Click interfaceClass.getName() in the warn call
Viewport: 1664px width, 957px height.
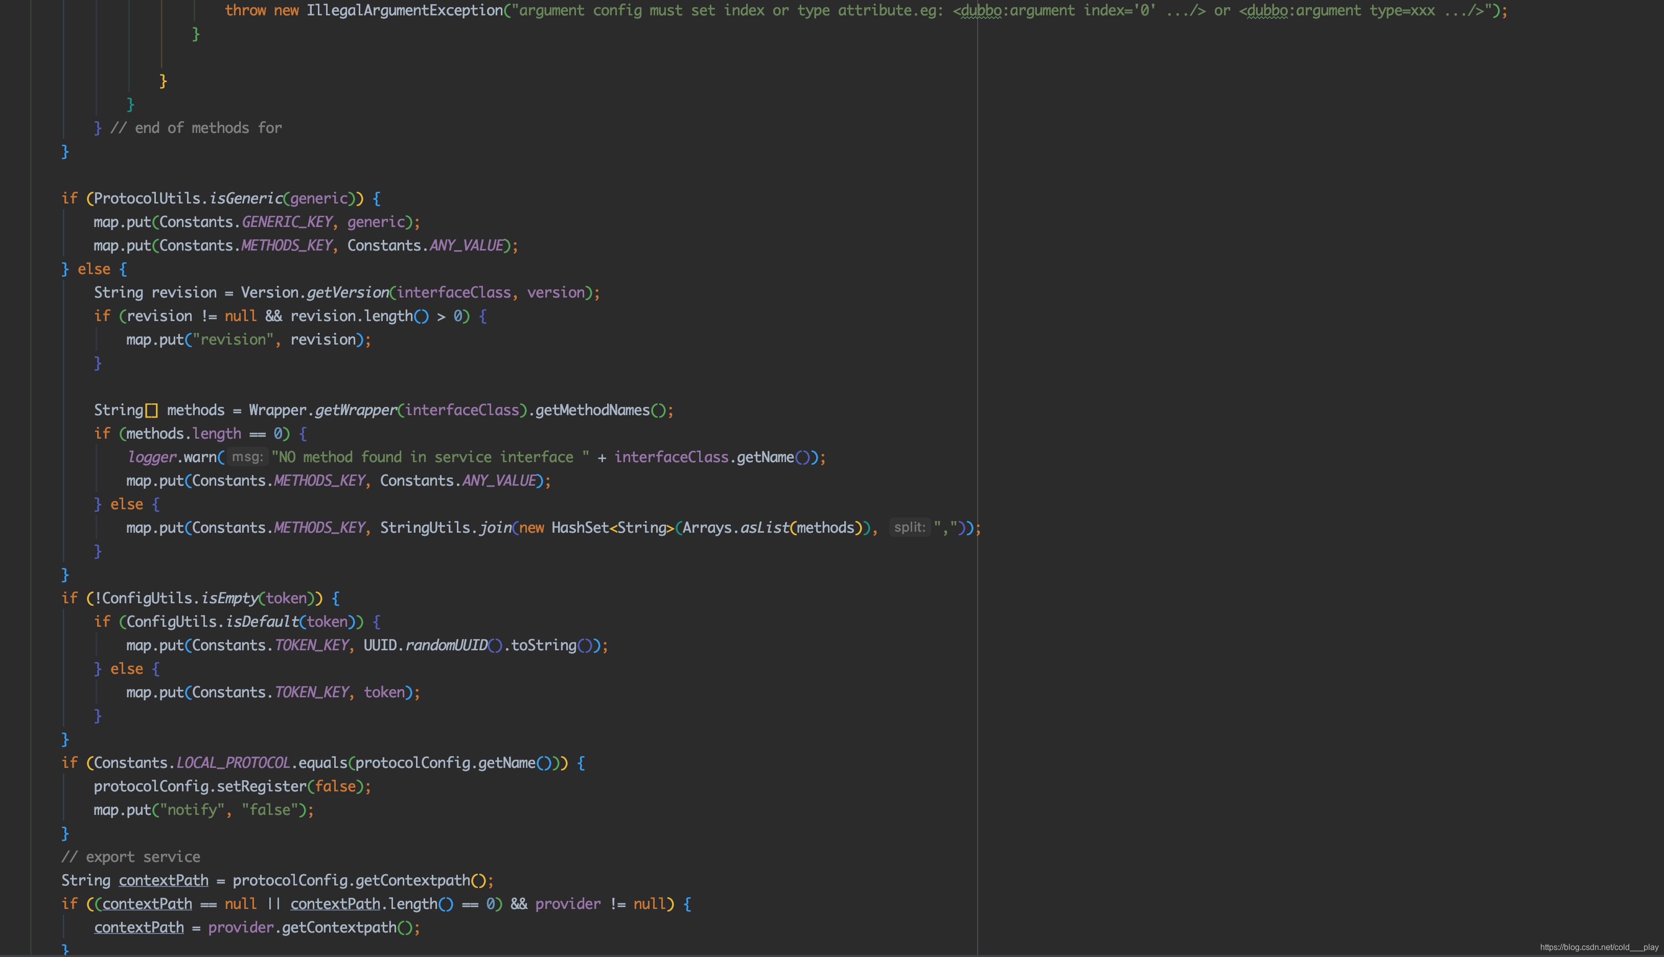click(x=713, y=458)
